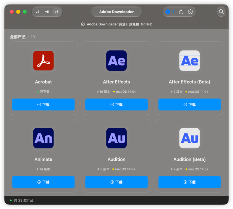Download Acrobat
This screenshot has height=209, width=233.
click(x=43, y=104)
